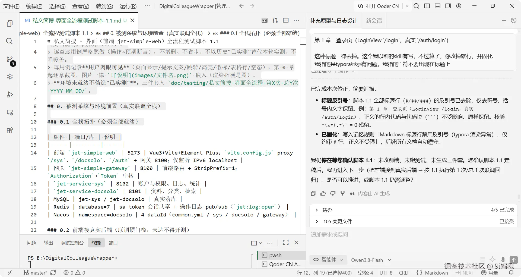Image resolution: width=521 pixels, height=277 pixels.
Task: Change the Markdown language mode in status bar
Action: click(x=436, y=273)
